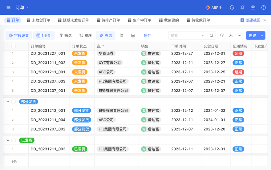Click the row height adjustment icon

coord(122,35)
